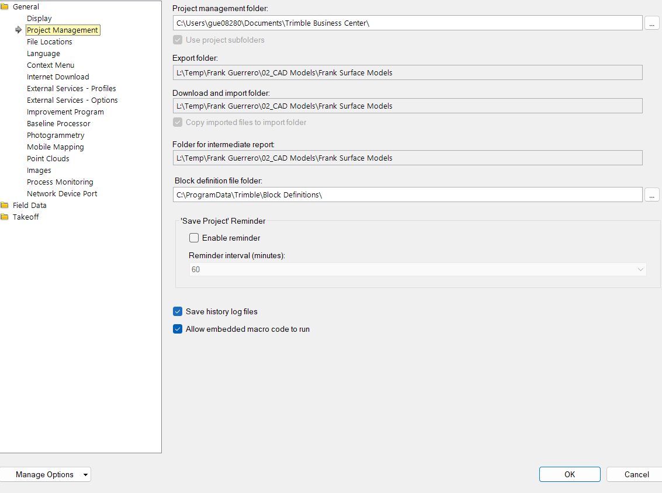Open the Display options page
The width and height of the screenshot is (662, 493).
click(39, 19)
